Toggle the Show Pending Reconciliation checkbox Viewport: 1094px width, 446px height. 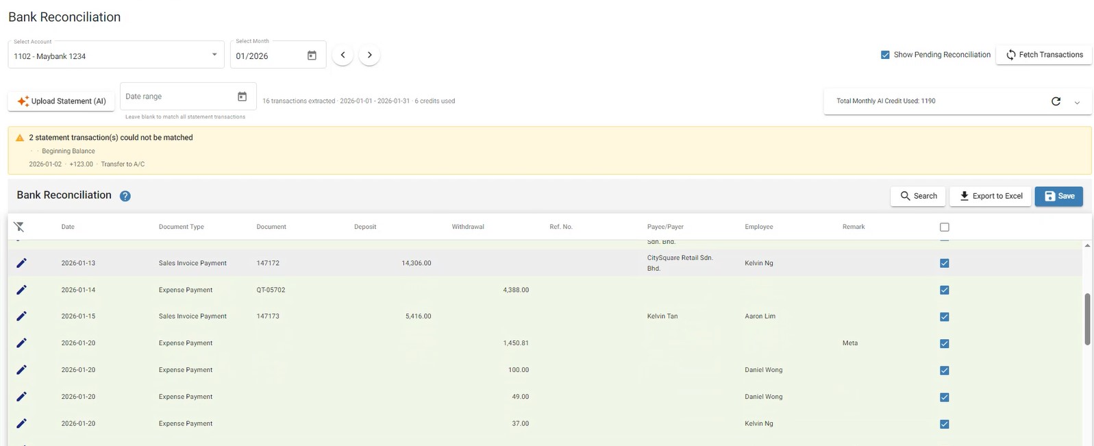pyautogui.click(x=885, y=55)
